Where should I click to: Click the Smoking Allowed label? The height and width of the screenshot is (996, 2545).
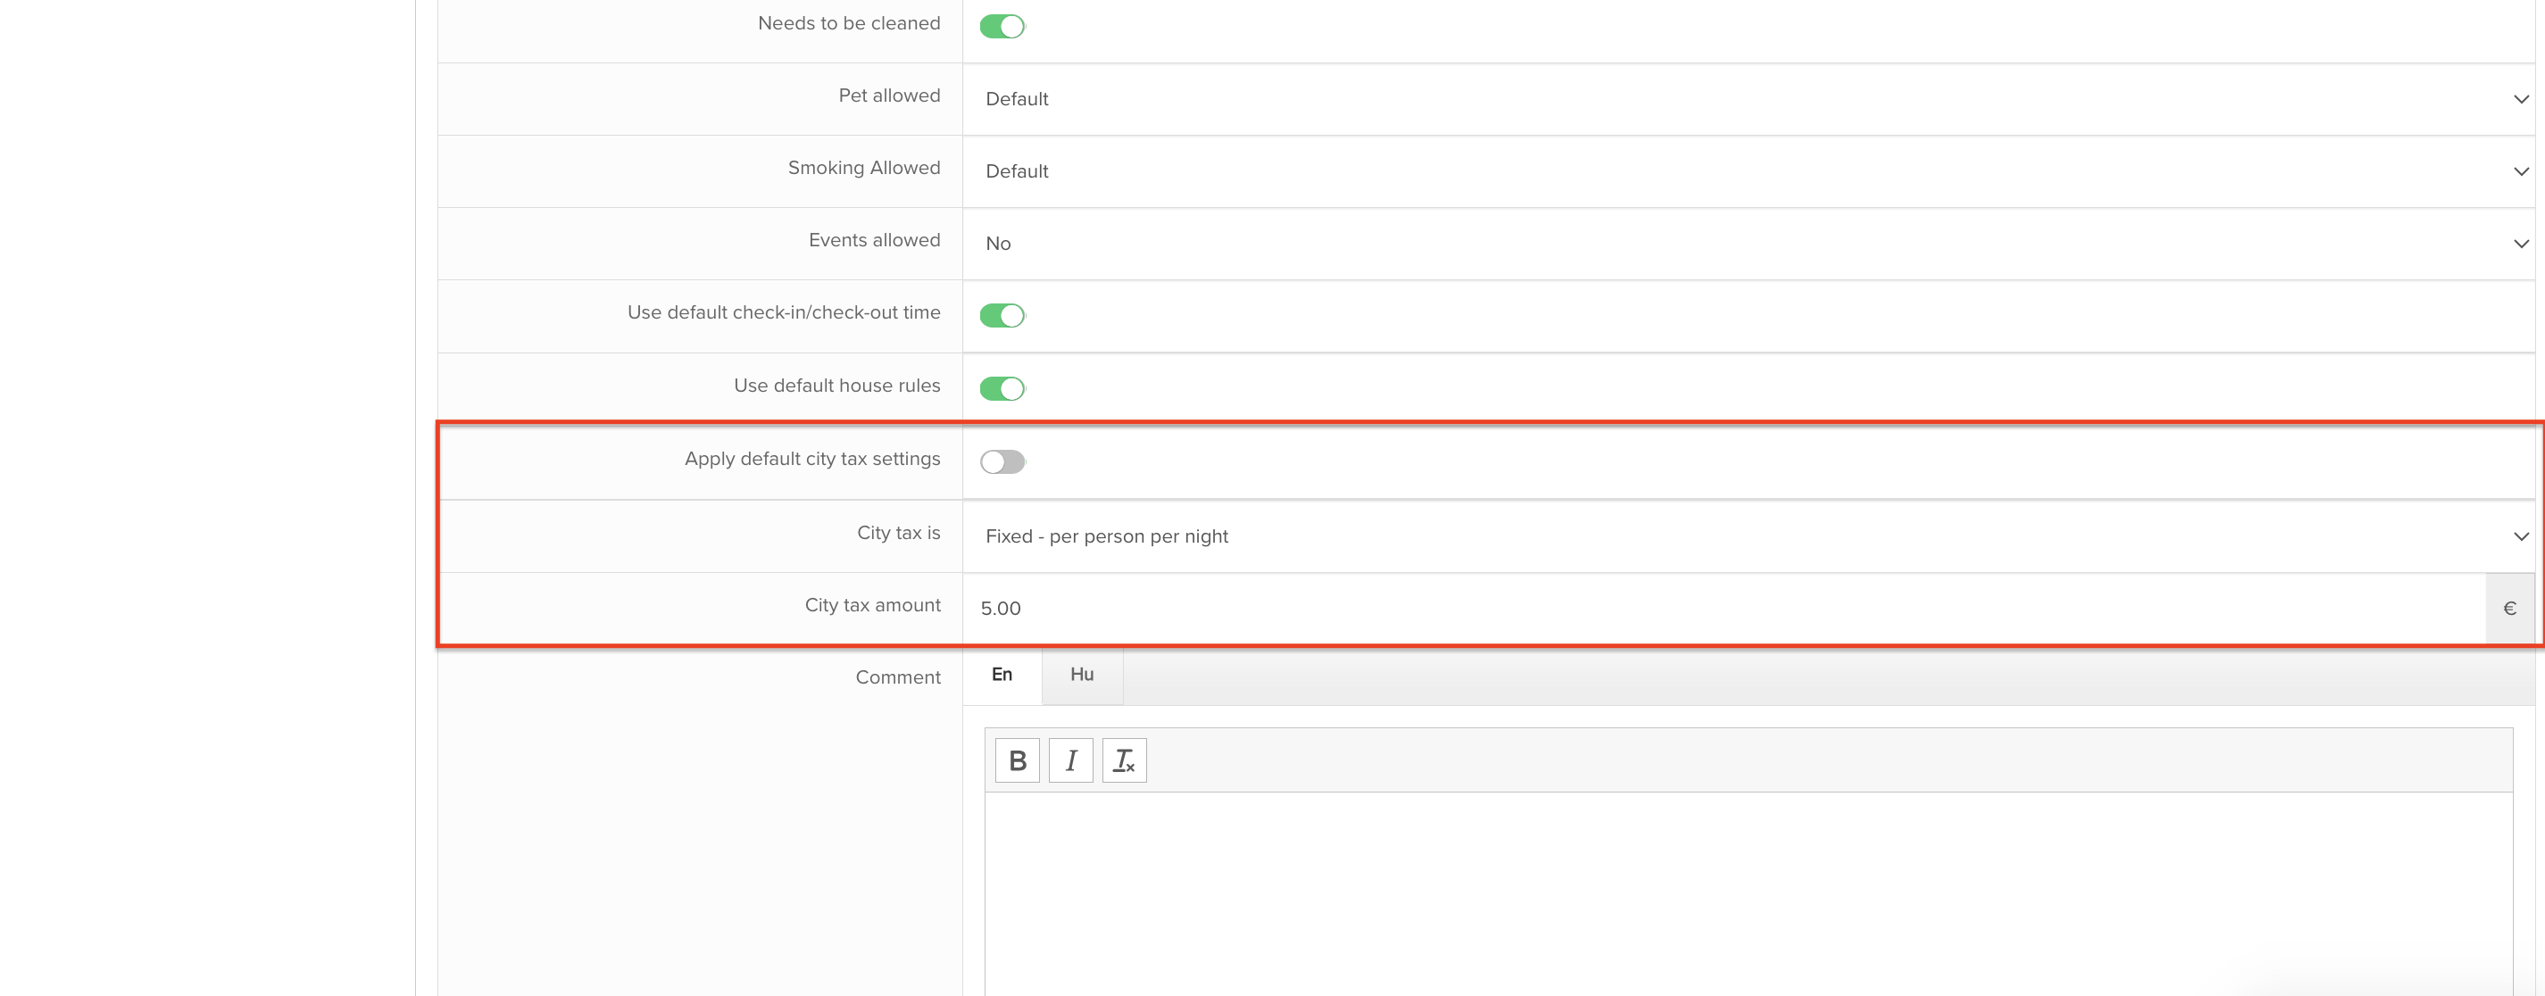(x=863, y=168)
